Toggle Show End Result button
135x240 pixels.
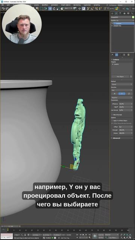[117, 55]
